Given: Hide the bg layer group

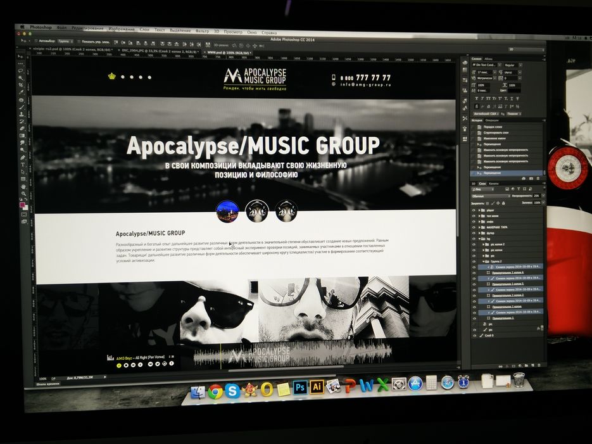Looking at the screenshot, I should [474, 239].
